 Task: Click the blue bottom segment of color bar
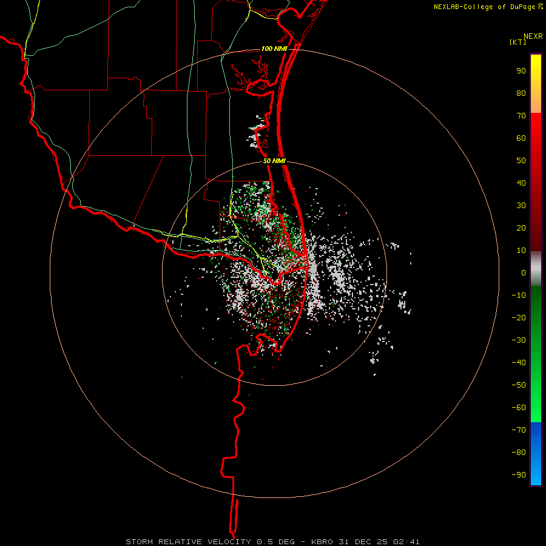click(536, 454)
